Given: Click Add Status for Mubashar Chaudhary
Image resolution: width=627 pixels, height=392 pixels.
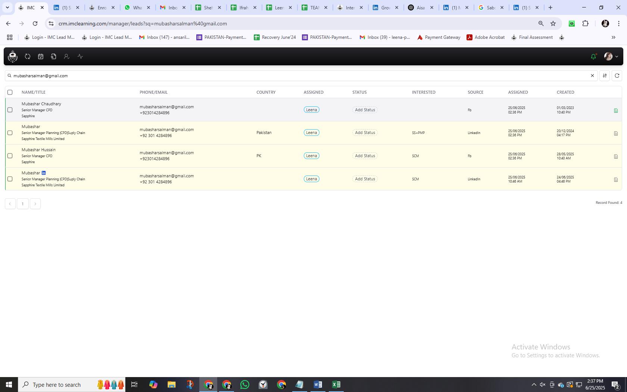Looking at the screenshot, I should pyautogui.click(x=365, y=110).
